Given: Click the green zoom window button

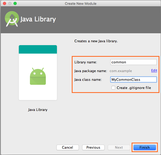Looking at the screenshot, I should (15, 3).
